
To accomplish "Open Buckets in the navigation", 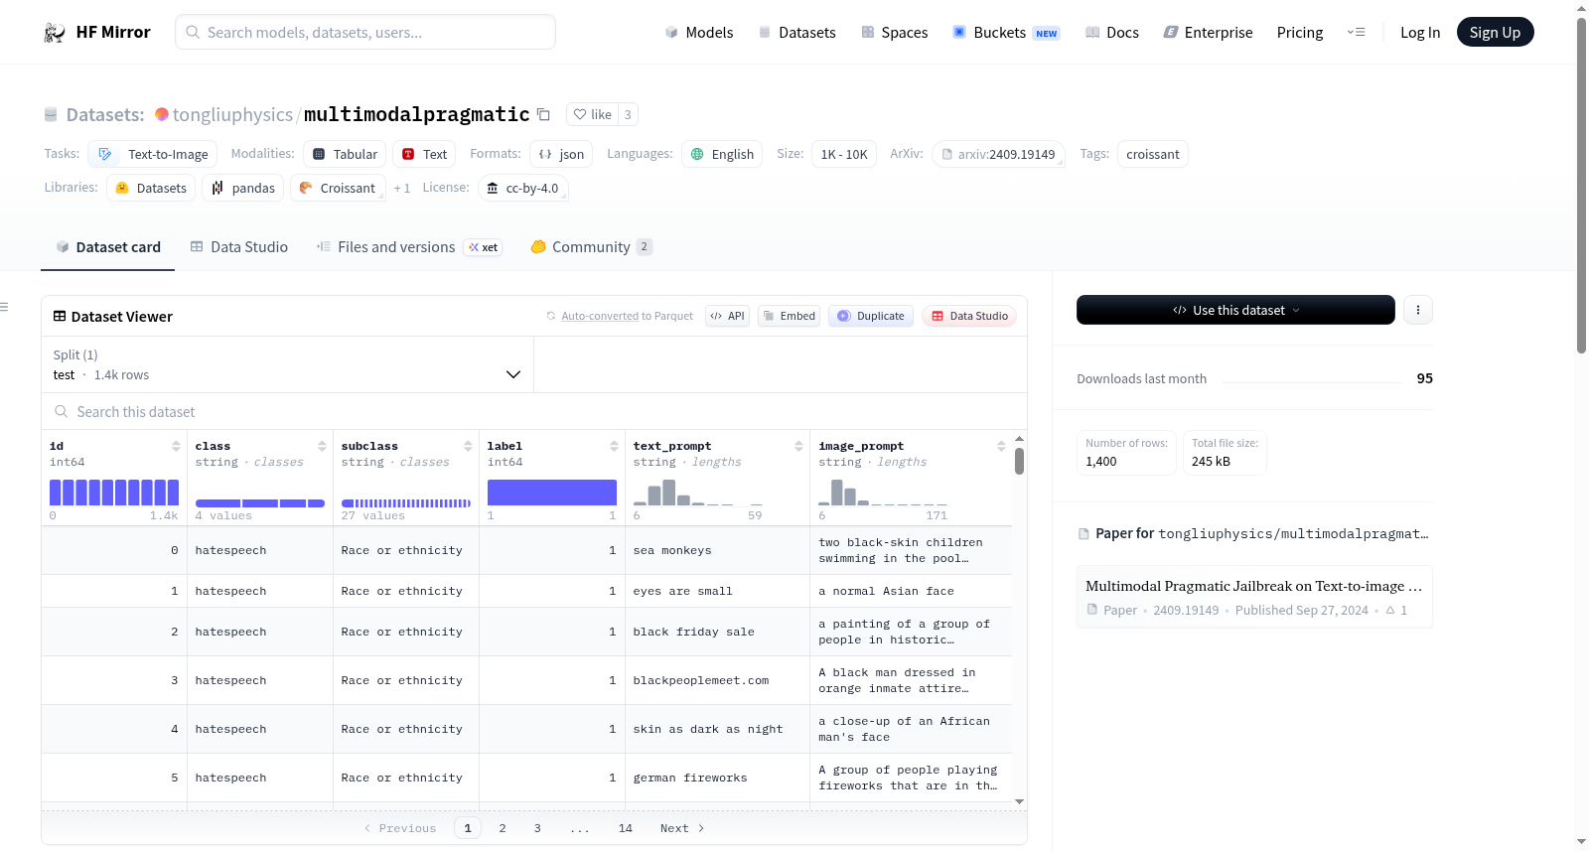I will (1006, 33).
